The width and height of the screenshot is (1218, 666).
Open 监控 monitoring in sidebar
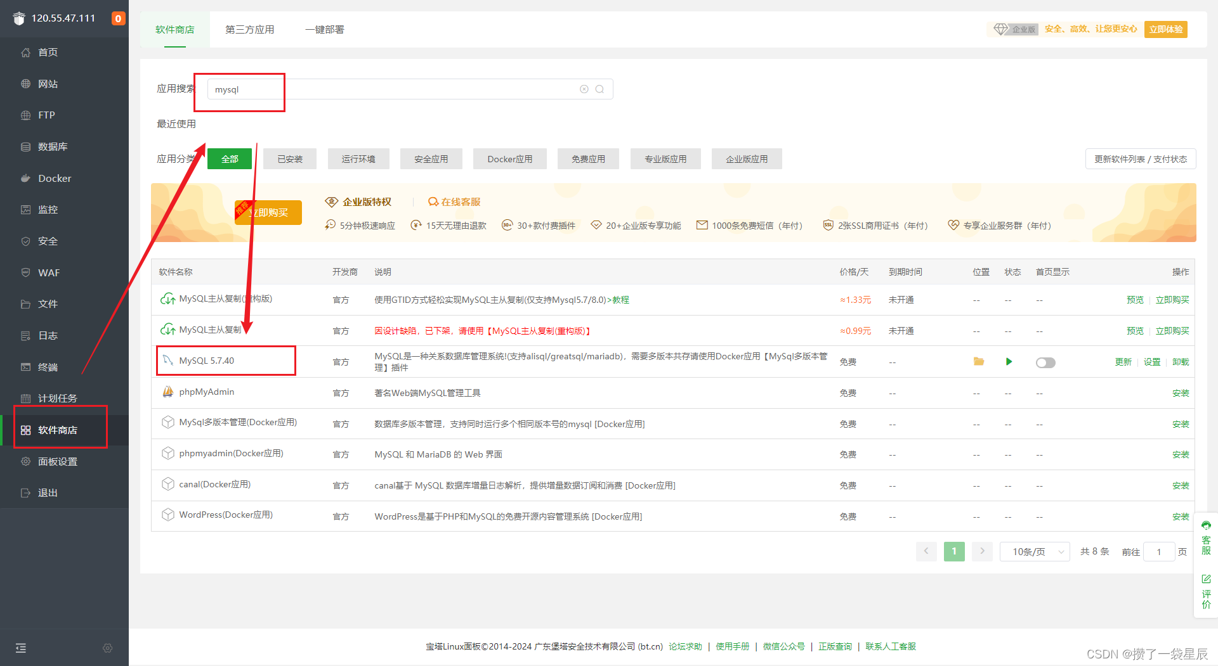click(48, 210)
